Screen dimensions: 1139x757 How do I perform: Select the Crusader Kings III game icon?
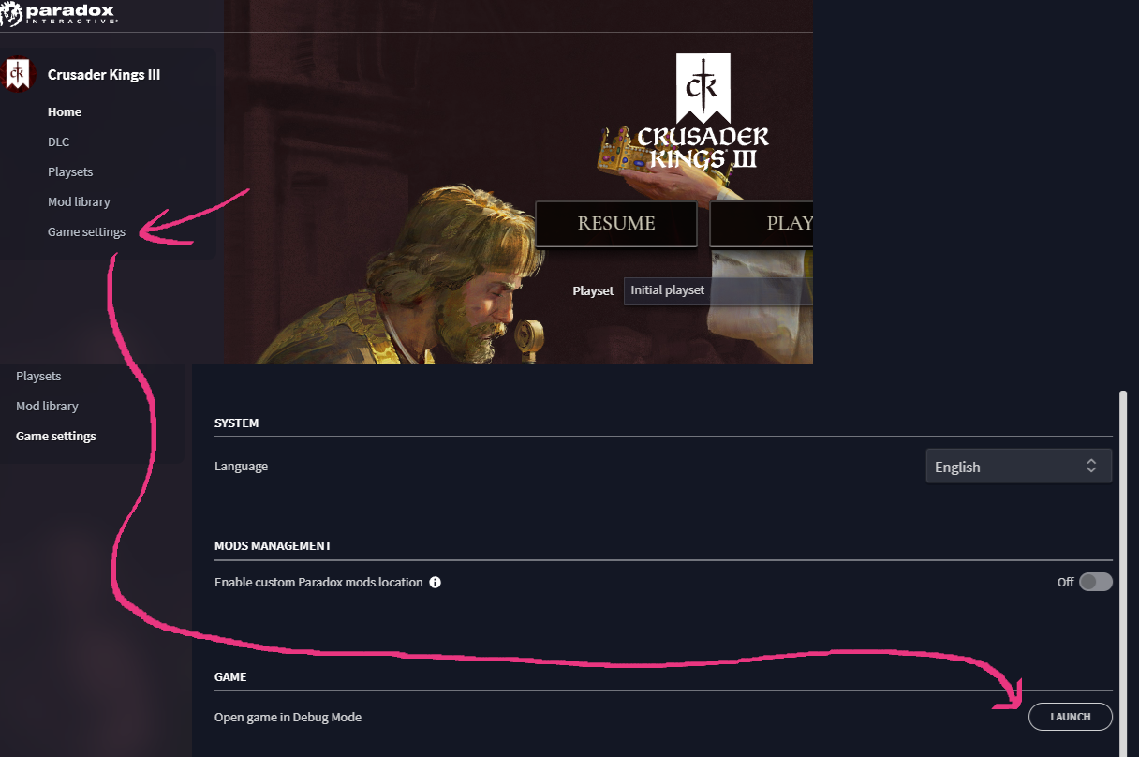(x=17, y=74)
